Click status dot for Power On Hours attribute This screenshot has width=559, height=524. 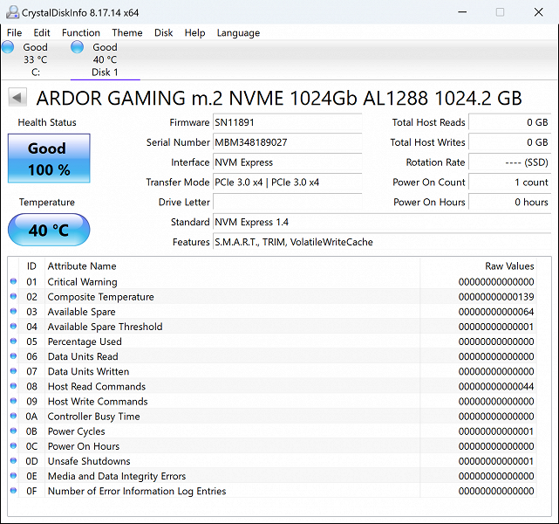[x=14, y=445]
